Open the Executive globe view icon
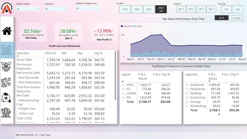Image resolution: width=247 pixels, height=139 pixels. coord(6,112)
